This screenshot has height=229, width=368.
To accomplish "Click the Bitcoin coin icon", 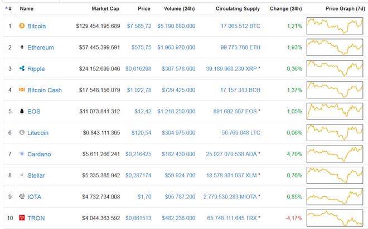I will (22, 26).
